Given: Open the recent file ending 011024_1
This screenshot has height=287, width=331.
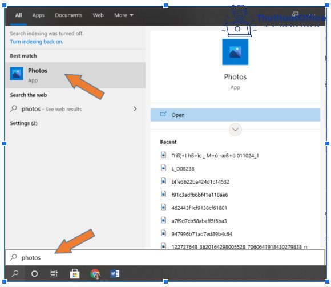Looking at the screenshot, I should pos(215,156).
